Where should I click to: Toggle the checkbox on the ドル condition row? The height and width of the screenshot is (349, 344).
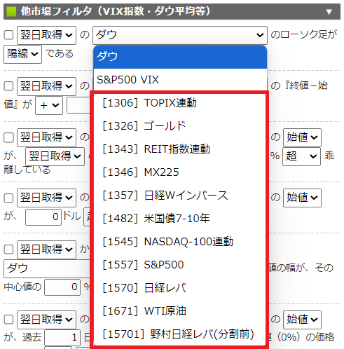point(8,198)
